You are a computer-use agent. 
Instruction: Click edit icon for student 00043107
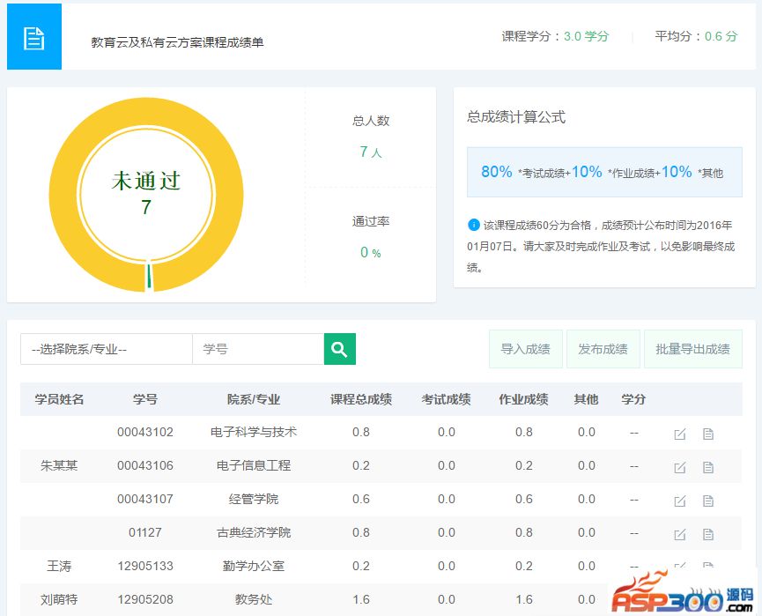click(x=679, y=501)
